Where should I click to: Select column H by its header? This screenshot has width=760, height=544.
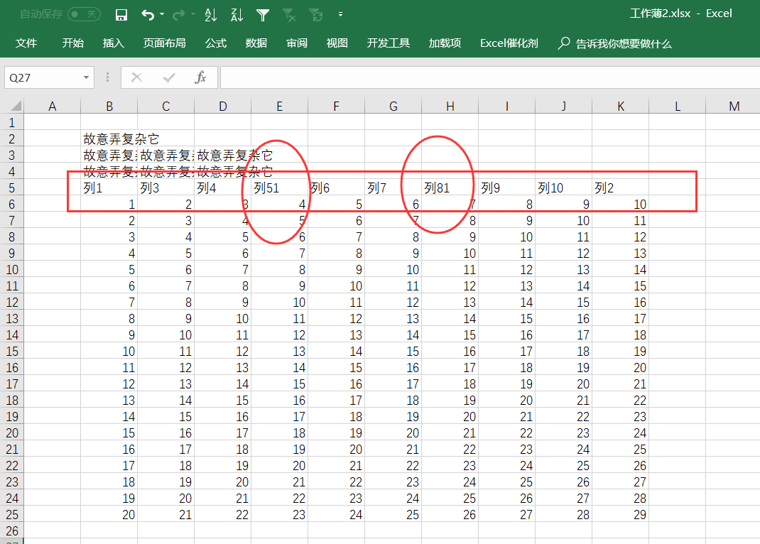click(450, 106)
